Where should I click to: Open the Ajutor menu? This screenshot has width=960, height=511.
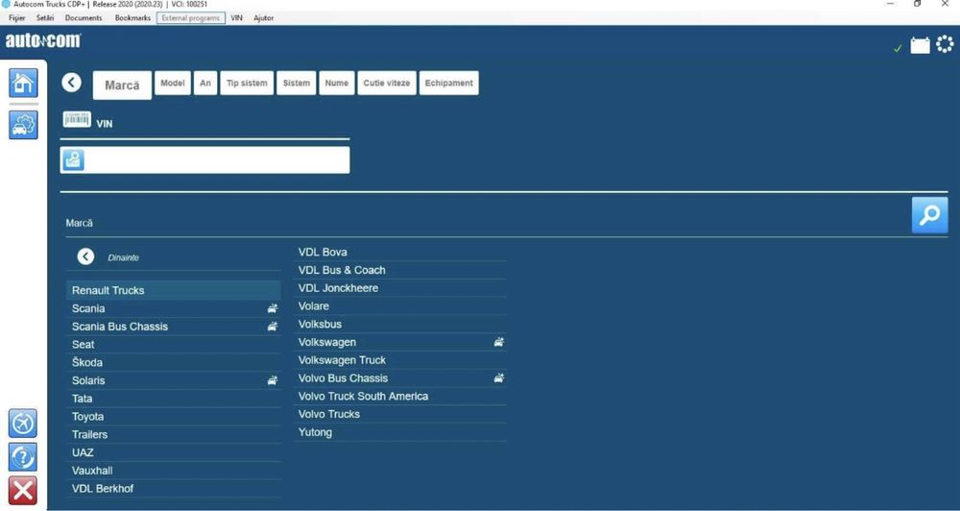[264, 17]
